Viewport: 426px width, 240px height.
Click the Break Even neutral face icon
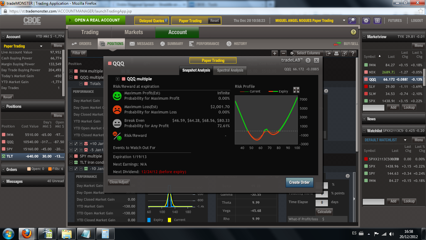click(x=117, y=123)
